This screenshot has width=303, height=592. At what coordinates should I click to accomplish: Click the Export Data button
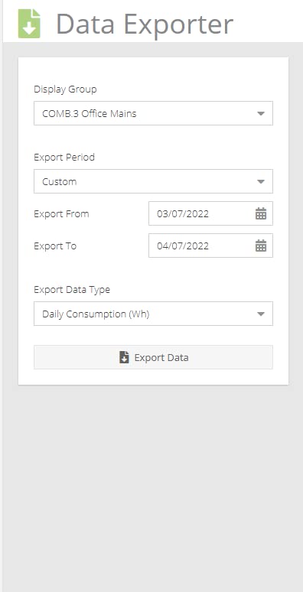tap(153, 357)
